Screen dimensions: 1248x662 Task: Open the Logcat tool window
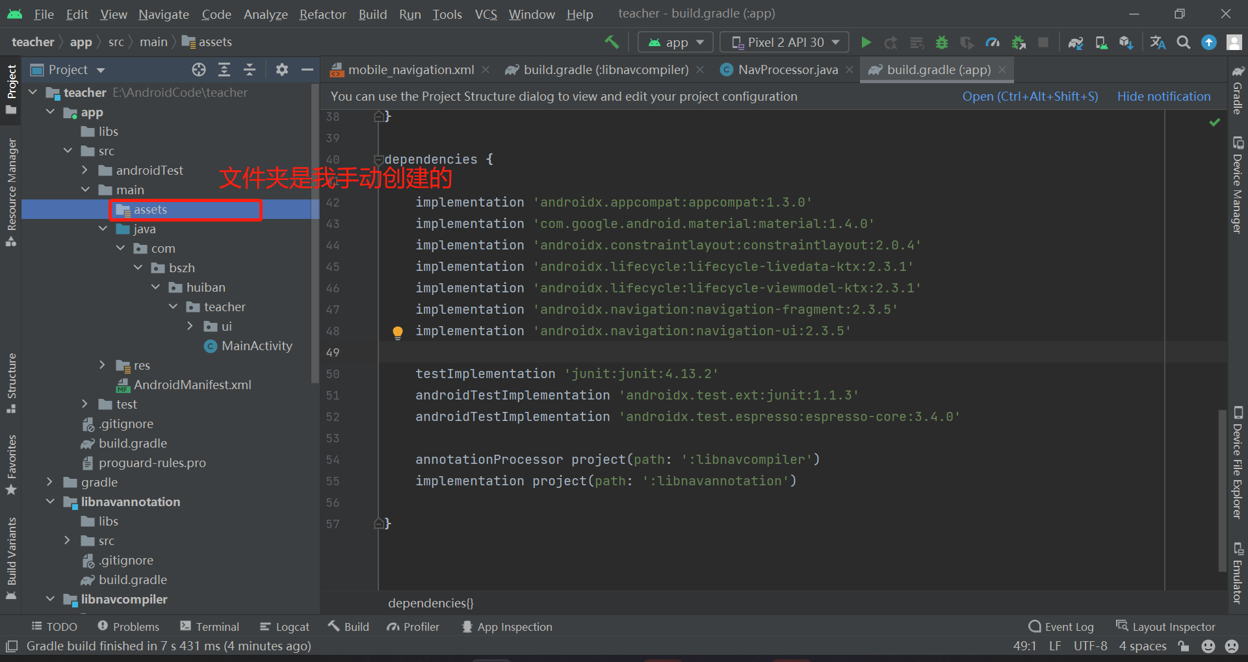pyautogui.click(x=285, y=627)
